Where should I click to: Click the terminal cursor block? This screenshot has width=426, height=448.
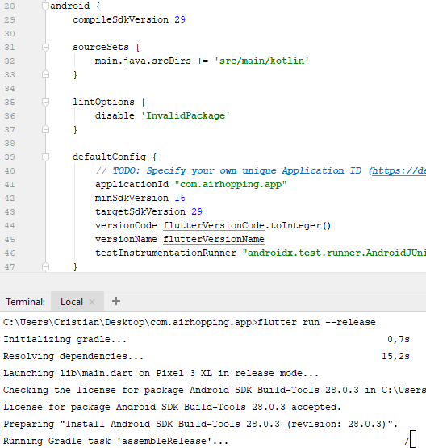click(x=413, y=439)
